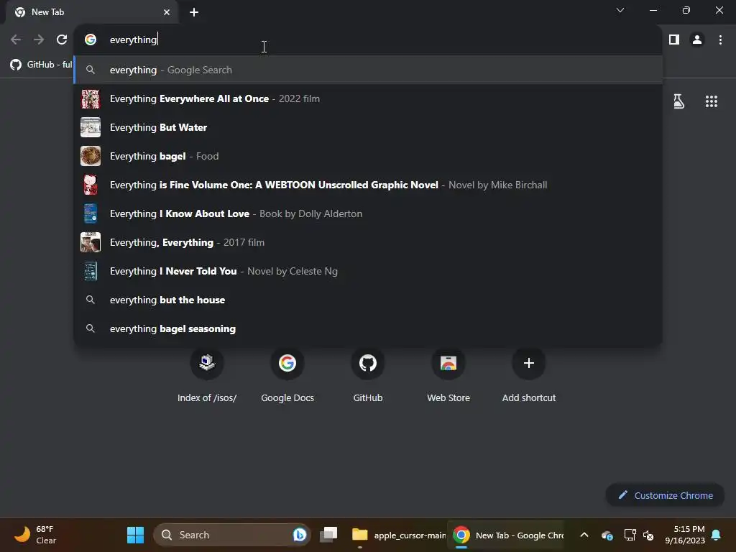Image resolution: width=736 pixels, height=552 pixels.
Task: Click the address bar input containing everything
Action: click(x=369, y=40)
